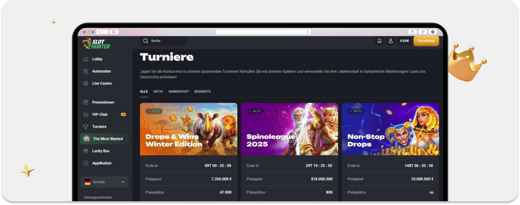Viewport: 520px width, 205px height.
Task: Click the Promotionen gift icon
Action: coord(86,102)
